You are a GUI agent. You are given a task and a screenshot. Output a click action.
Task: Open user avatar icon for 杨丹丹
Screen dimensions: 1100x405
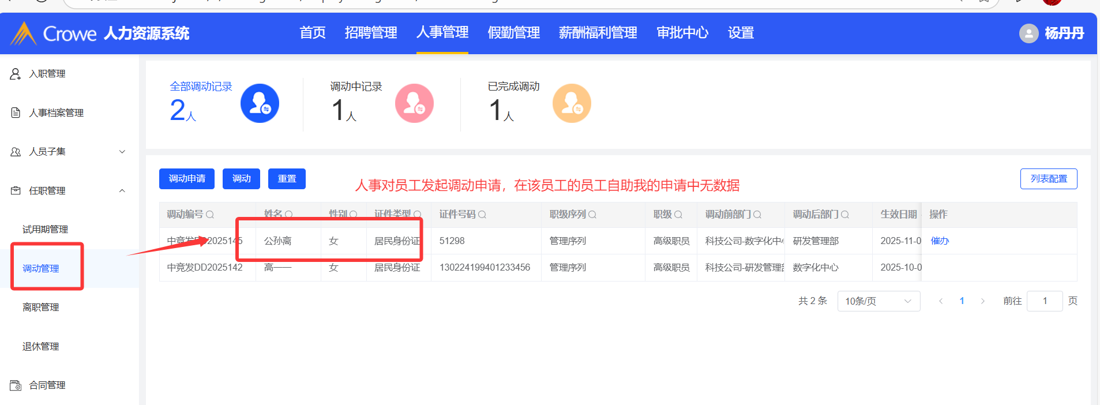click(1029, 33)
